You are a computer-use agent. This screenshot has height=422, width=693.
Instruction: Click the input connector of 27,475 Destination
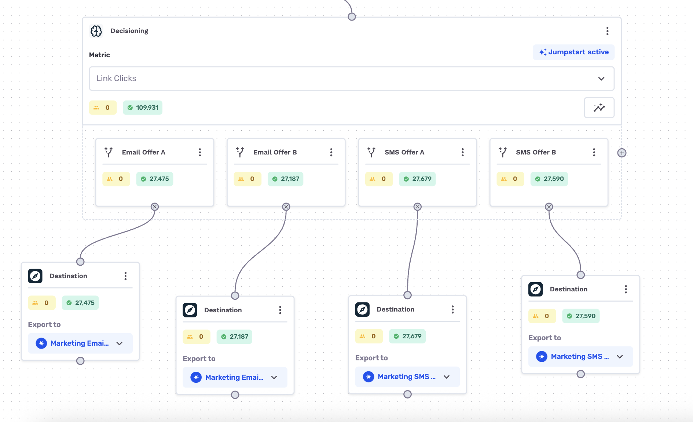click(x=80, y=262)
